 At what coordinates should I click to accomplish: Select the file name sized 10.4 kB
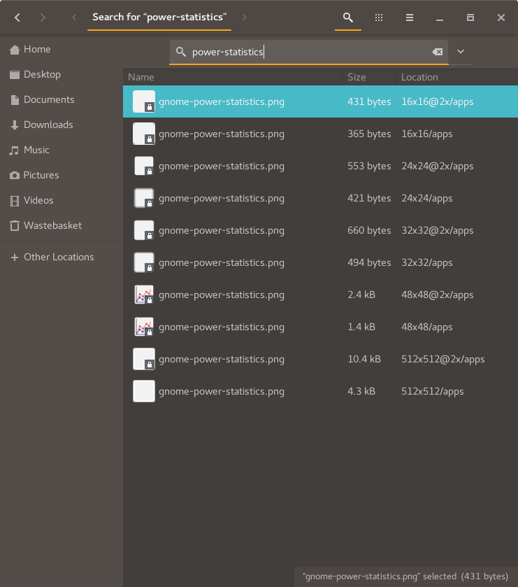[222, 360]
